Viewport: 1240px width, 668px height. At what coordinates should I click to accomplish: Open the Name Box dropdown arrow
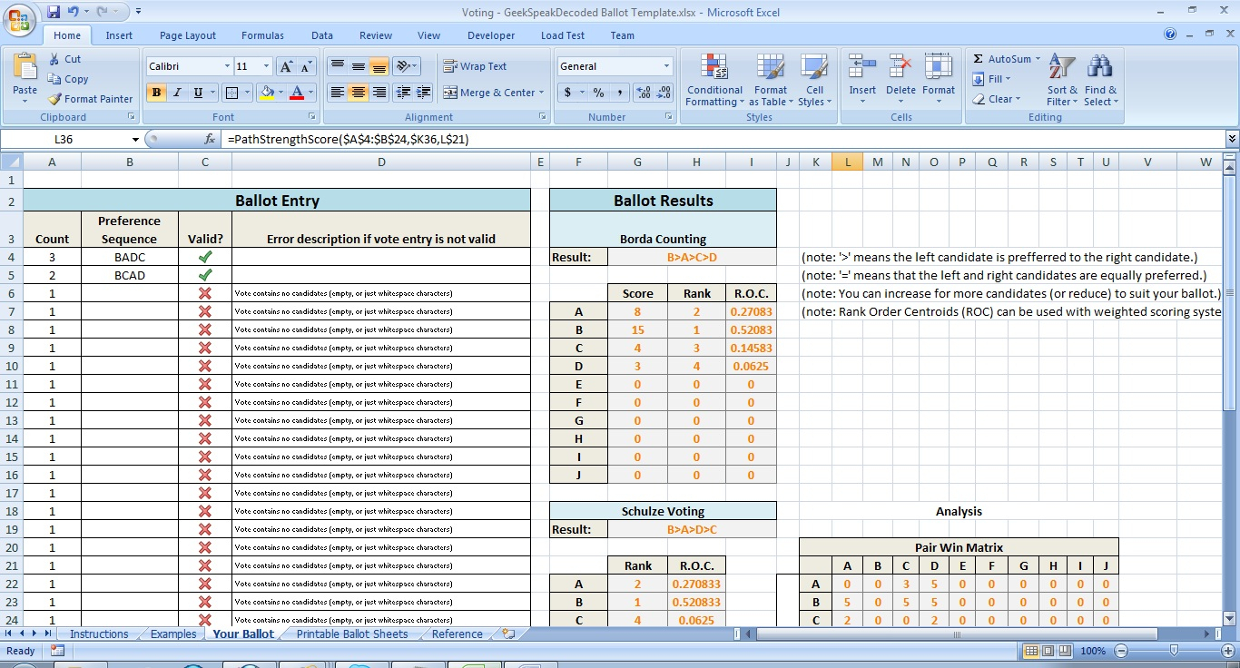click(136, 140)
